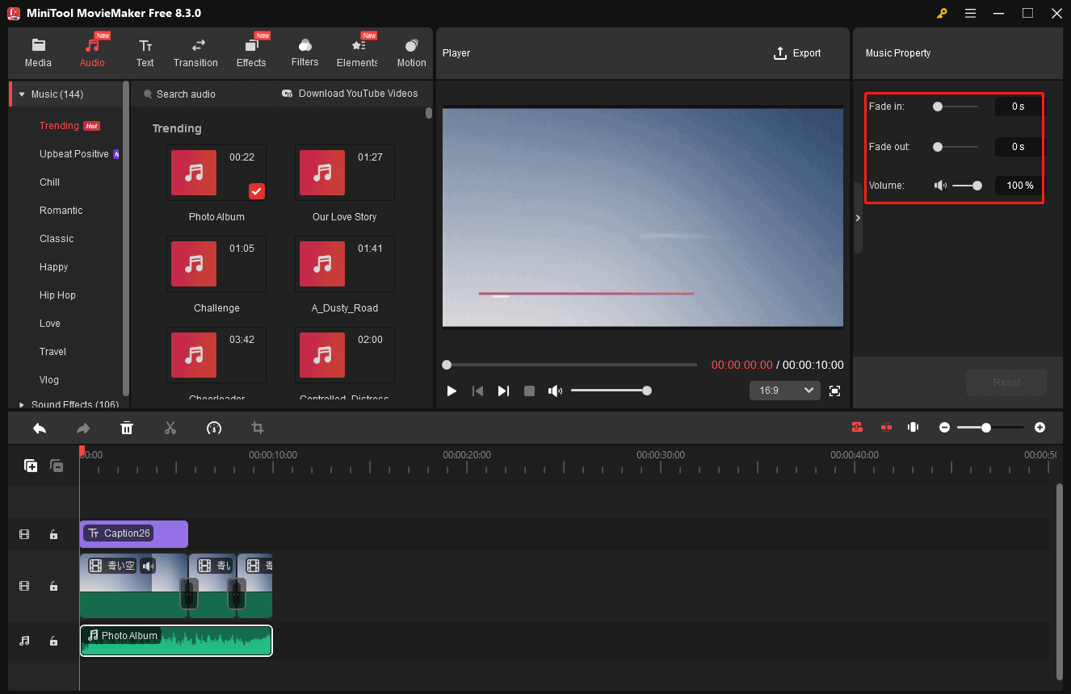Select the Hip Hop music category
The image size is (1071, 694).
pyautogui.click(x=57, y=295)
